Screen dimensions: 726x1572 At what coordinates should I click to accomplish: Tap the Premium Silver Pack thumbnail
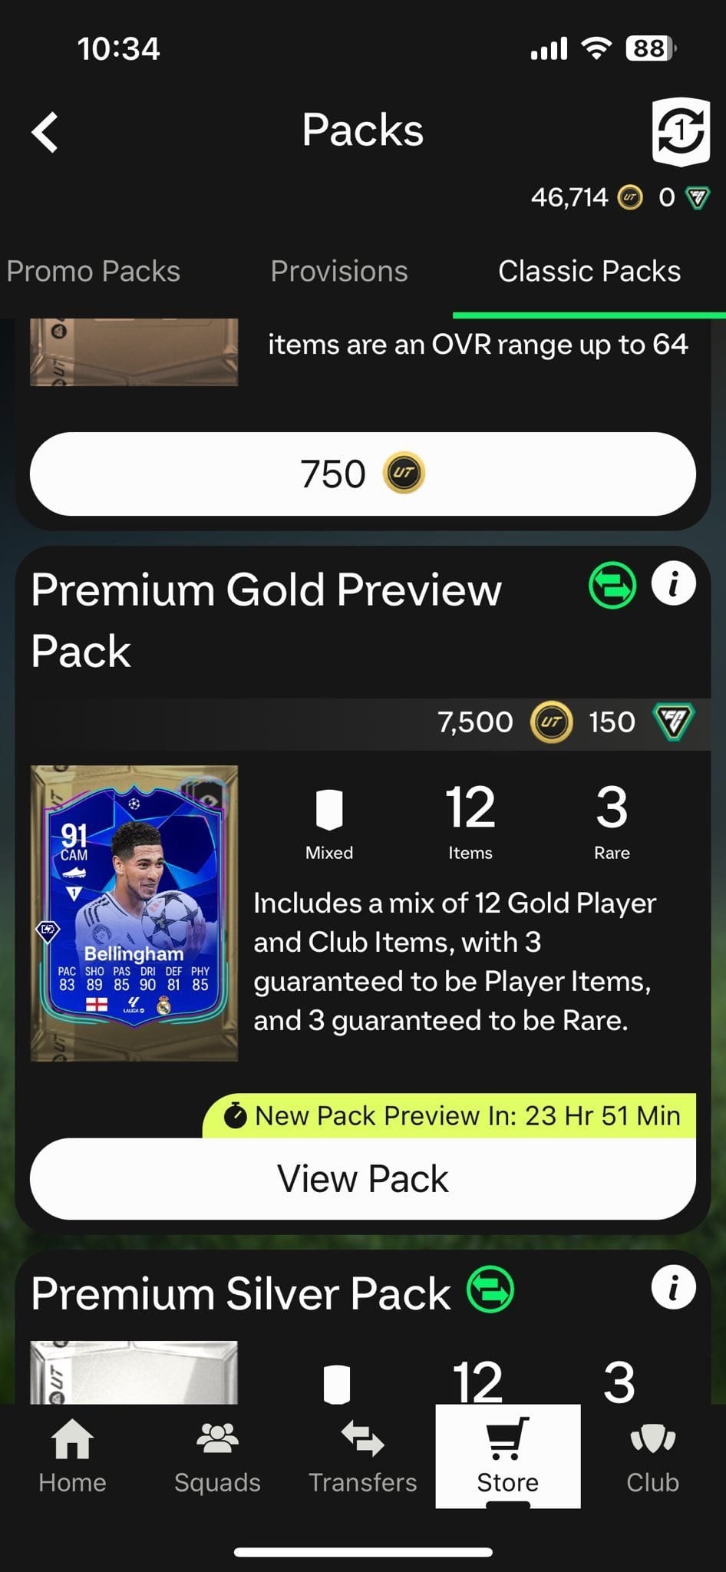point(134,1372)
